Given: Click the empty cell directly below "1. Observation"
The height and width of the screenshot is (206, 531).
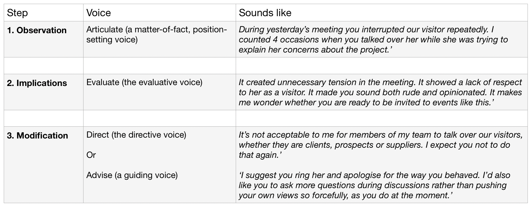Looking at the screenshot, I should tap(43, 65).
